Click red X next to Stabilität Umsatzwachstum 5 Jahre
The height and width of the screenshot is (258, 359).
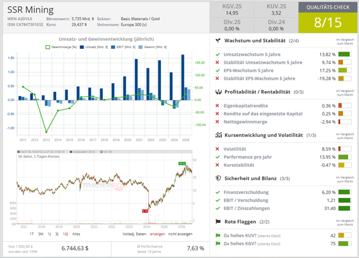pyautogui.click(x=217, y=62)
